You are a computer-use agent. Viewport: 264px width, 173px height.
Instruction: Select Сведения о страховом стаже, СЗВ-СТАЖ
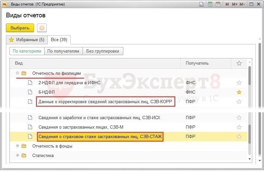point(100,136)
